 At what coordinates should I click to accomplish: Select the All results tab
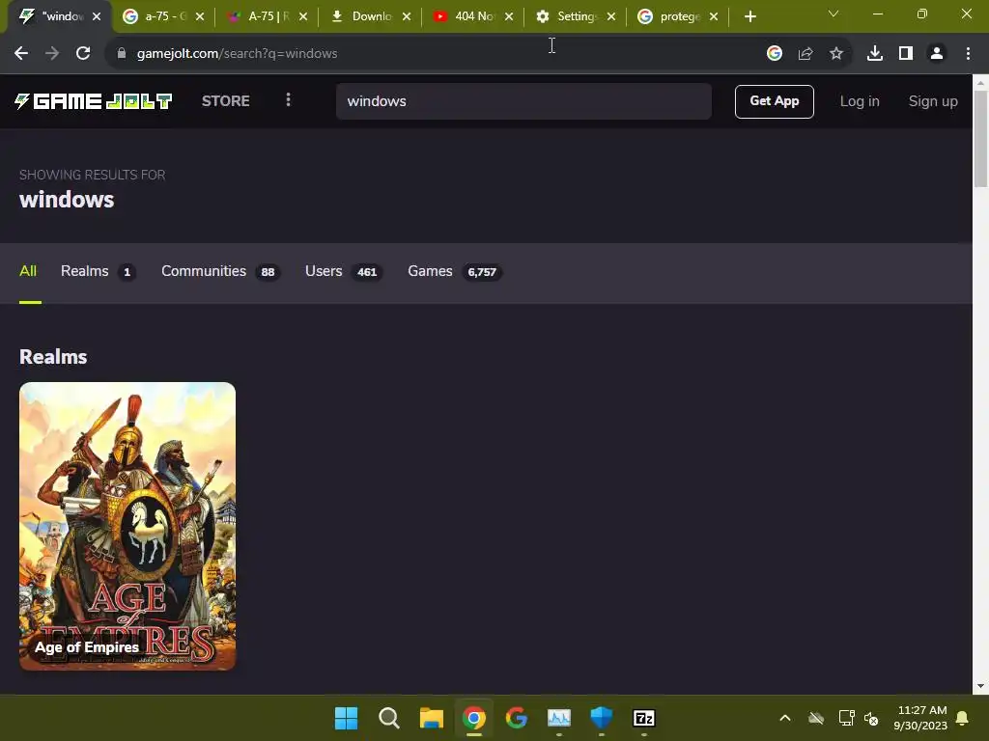tap(28, 271)
